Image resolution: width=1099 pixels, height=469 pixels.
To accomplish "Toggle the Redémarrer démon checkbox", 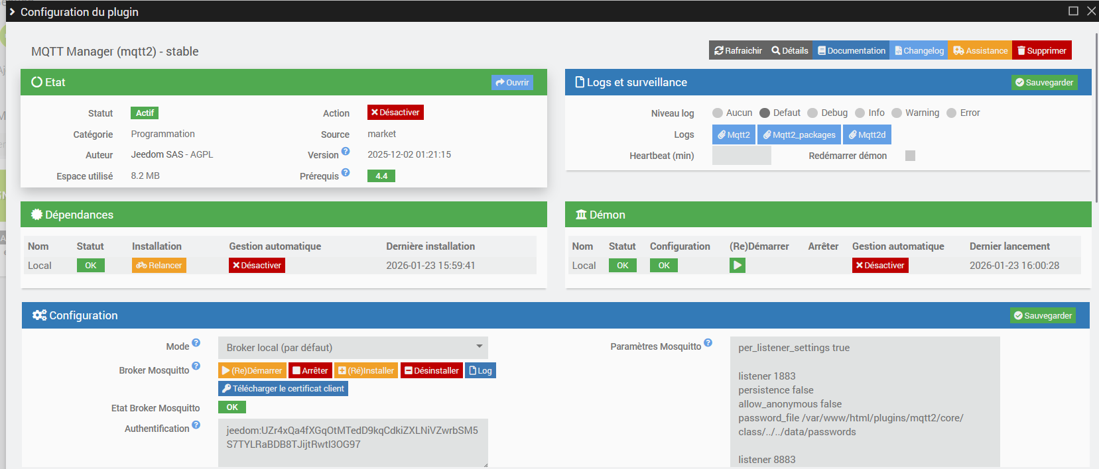I will coord(910,156).
